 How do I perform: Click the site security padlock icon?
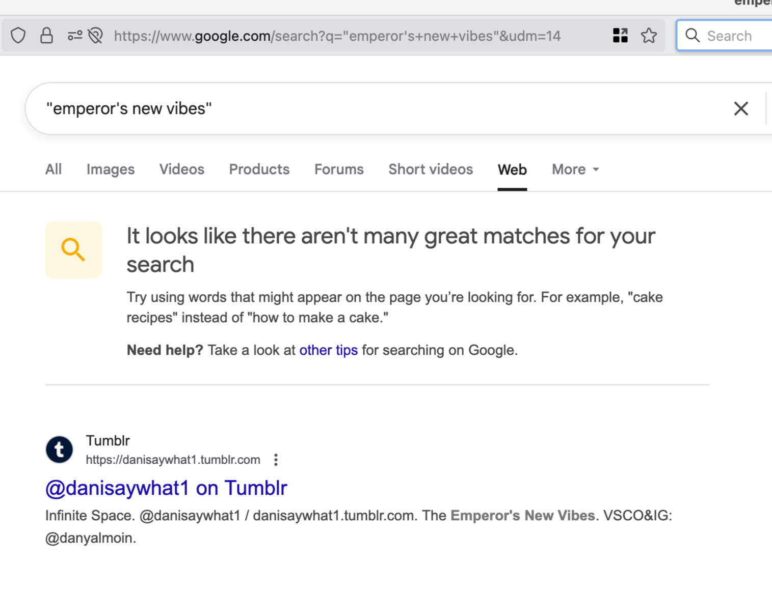tap(46, 36)
